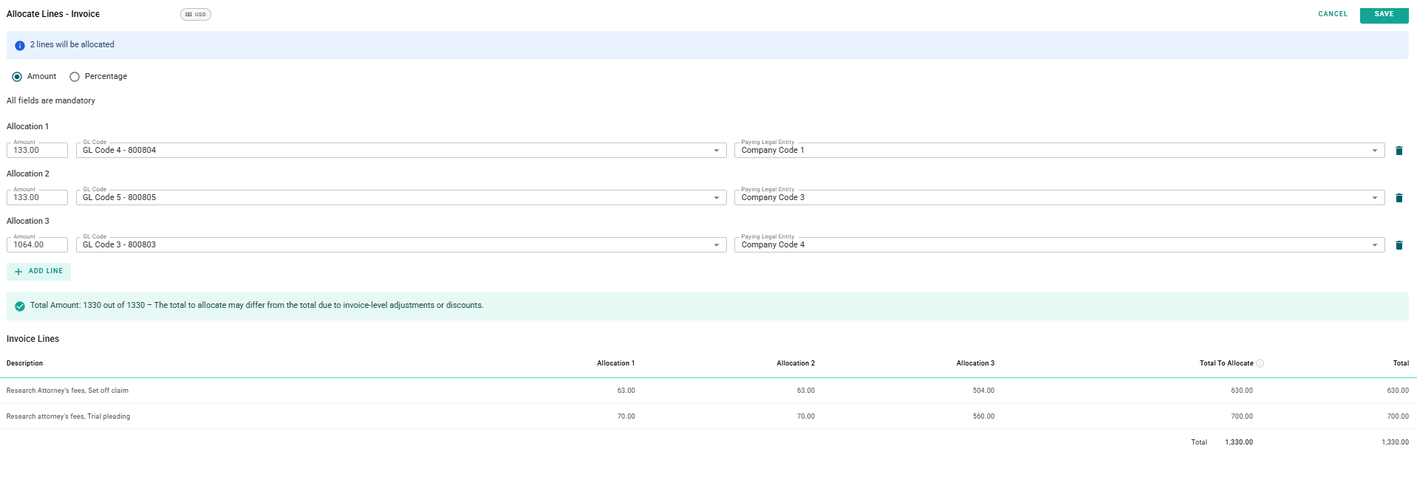This screenshot has height=477, width=1417.
Task: Expand Company Code 3 legal entity dropdown
Action: pyautogui.click(x=1059, y=198)
